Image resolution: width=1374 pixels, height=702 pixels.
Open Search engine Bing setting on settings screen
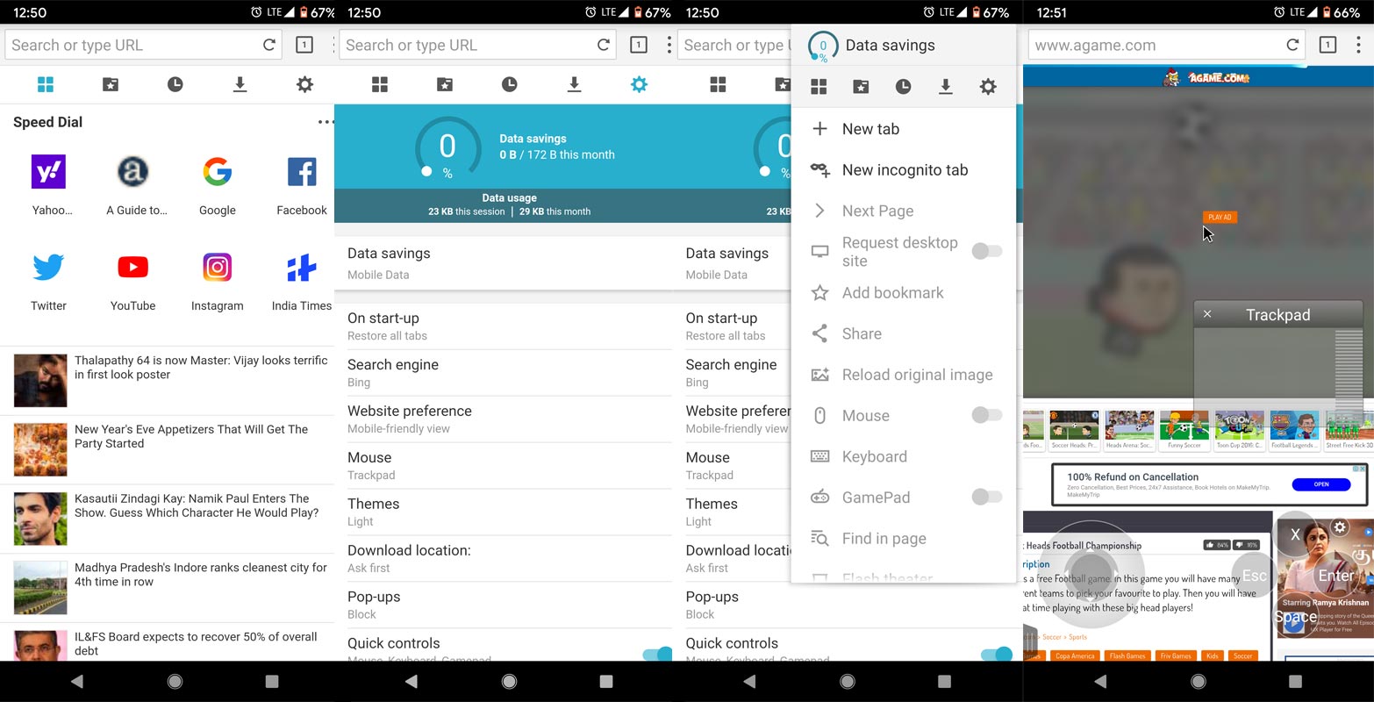[x=504, y=373]
